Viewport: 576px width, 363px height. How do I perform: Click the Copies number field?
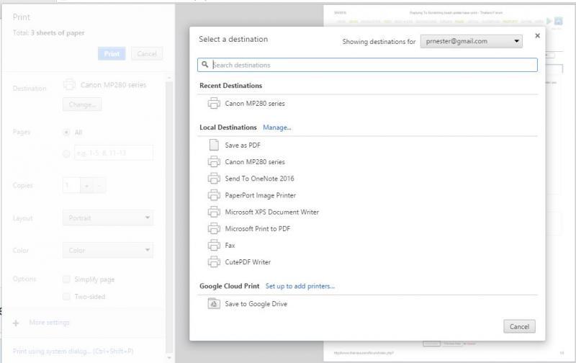[71, 186]
